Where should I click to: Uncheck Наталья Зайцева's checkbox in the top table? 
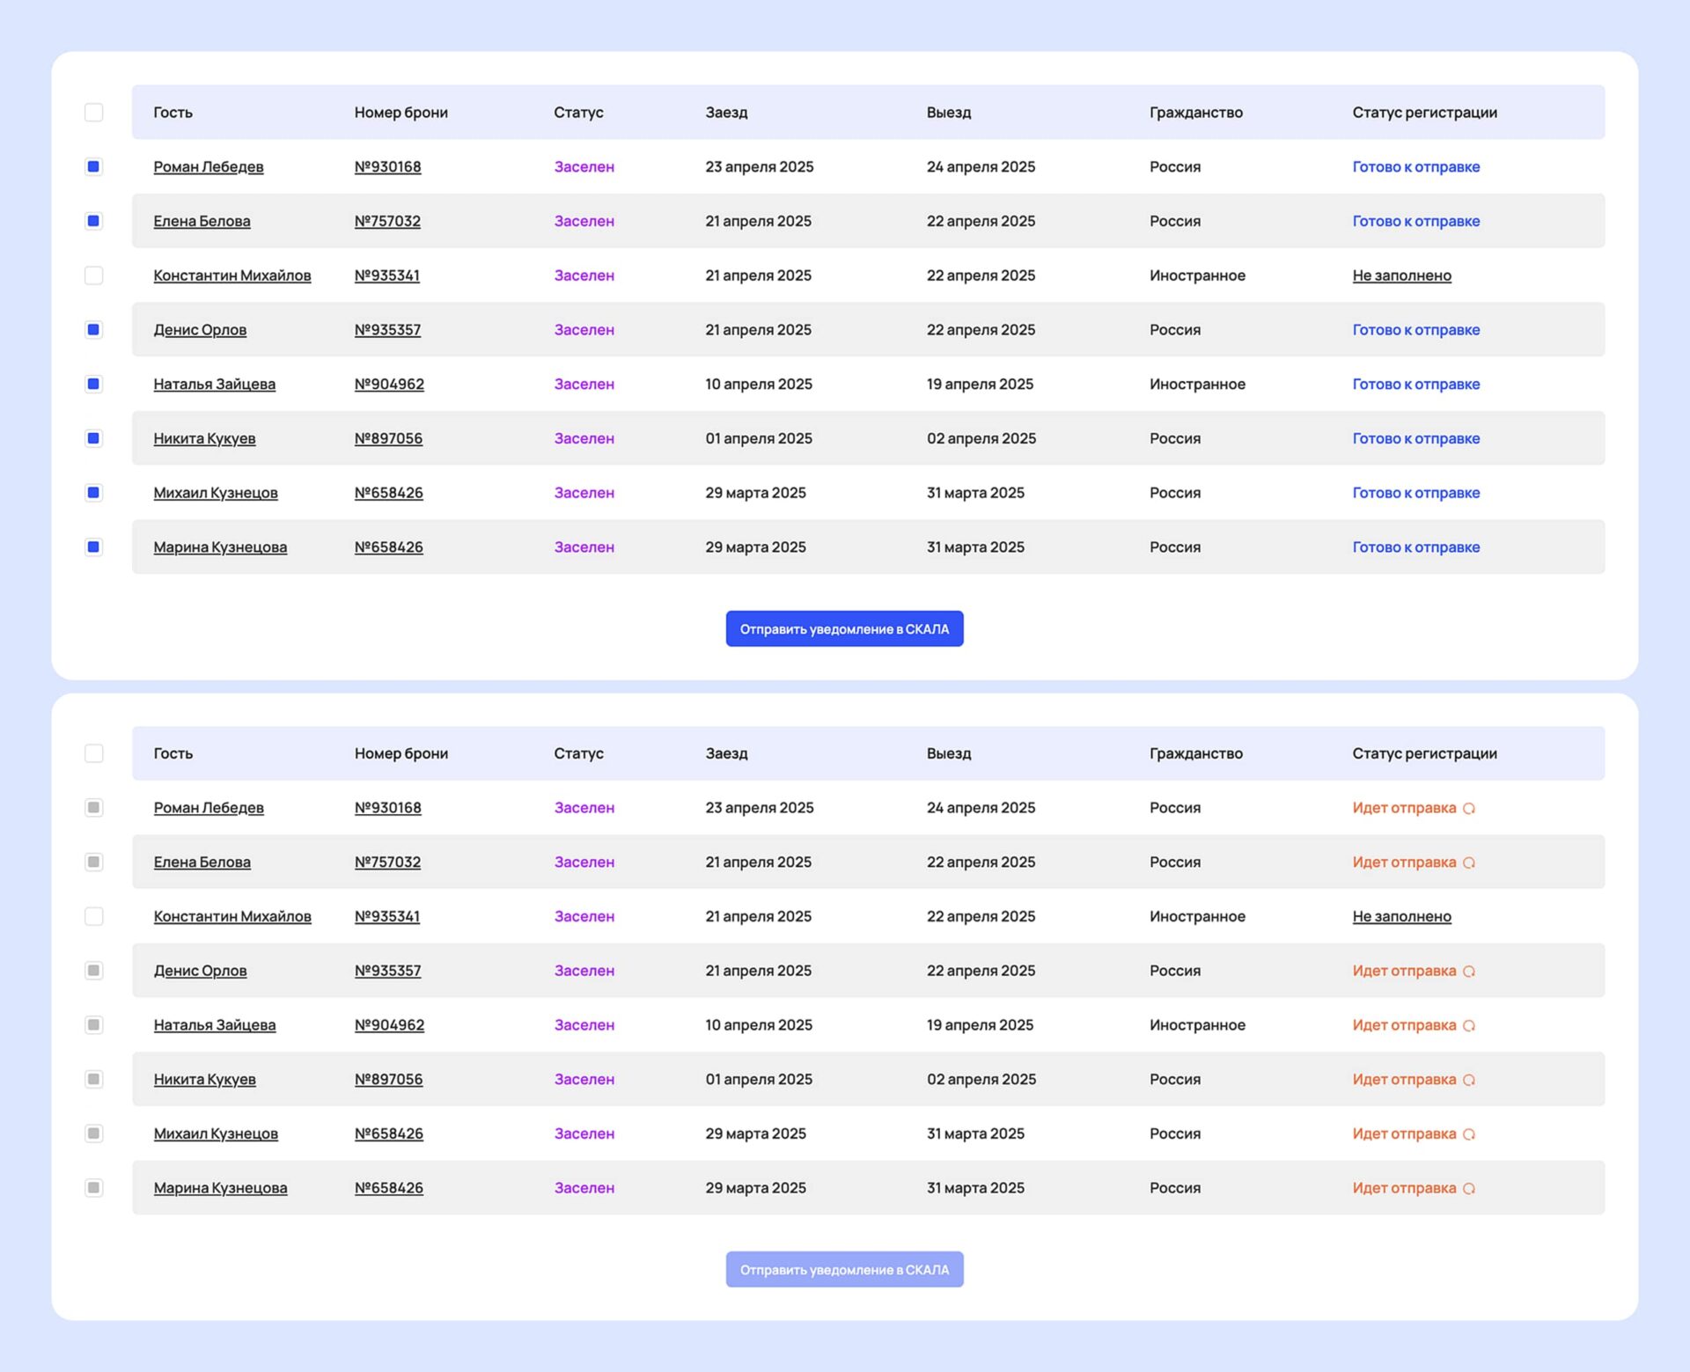93,384
